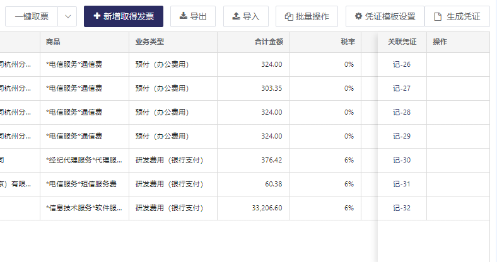Select 预付（办公费用）in the 记-27 row
497x262 pixels.
tap(162, 89)
